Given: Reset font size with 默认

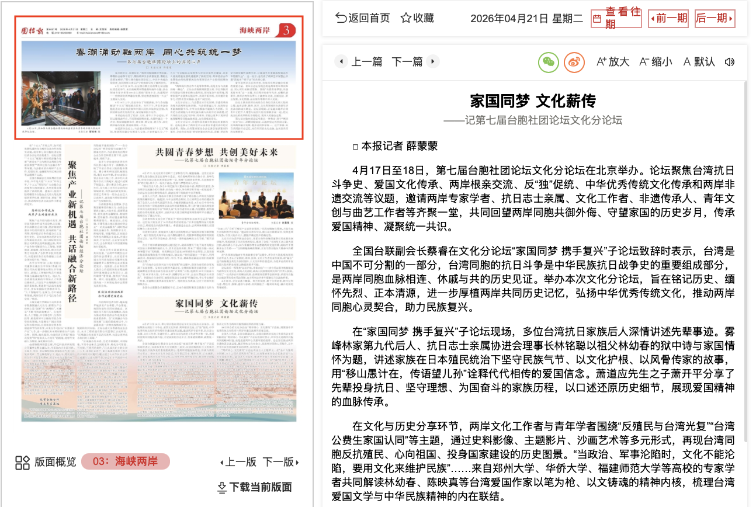Looking at the screenshot, I should pos(699,62).
